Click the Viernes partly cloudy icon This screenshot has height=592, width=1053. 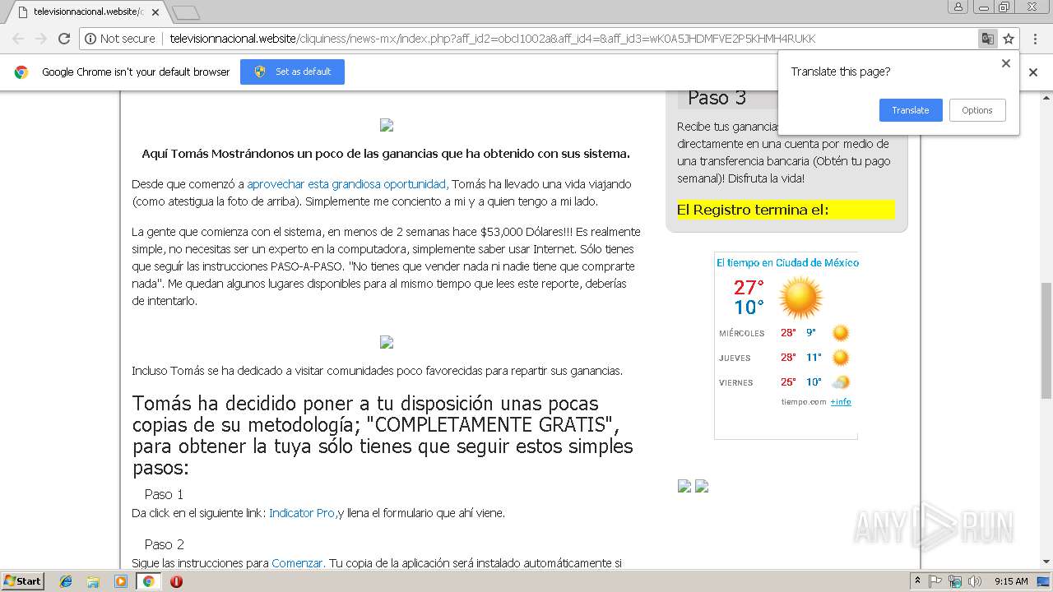(841, 382)
